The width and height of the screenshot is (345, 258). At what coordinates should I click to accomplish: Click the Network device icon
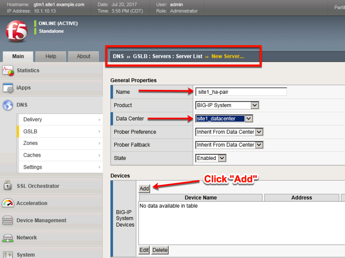point(8,238)
